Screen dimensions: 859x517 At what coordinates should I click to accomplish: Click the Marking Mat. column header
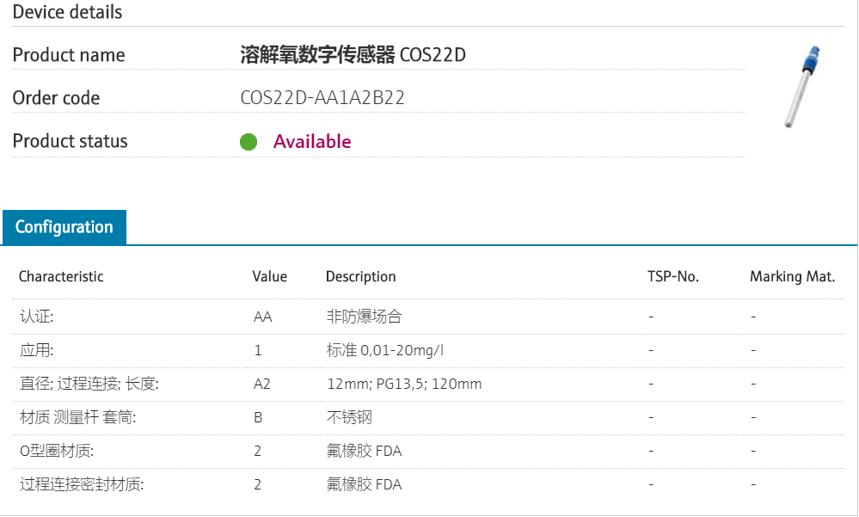tap(792, 277)
